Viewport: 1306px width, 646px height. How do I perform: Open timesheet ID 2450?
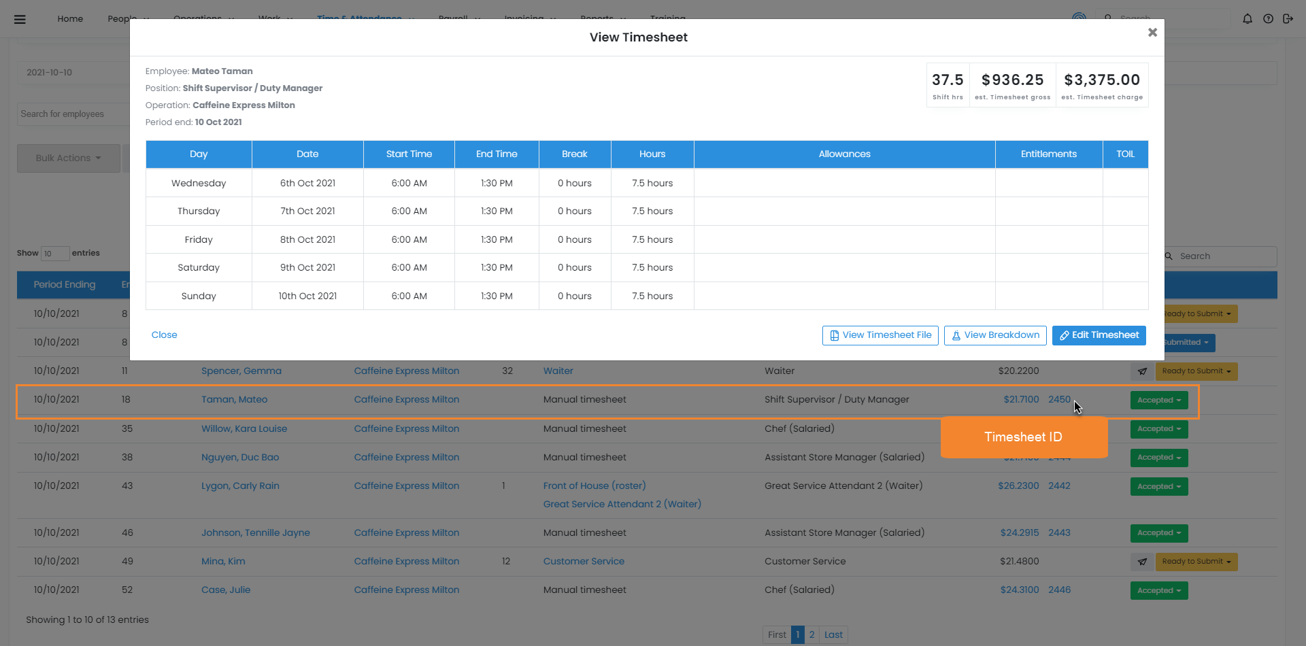click(1059, 399)
